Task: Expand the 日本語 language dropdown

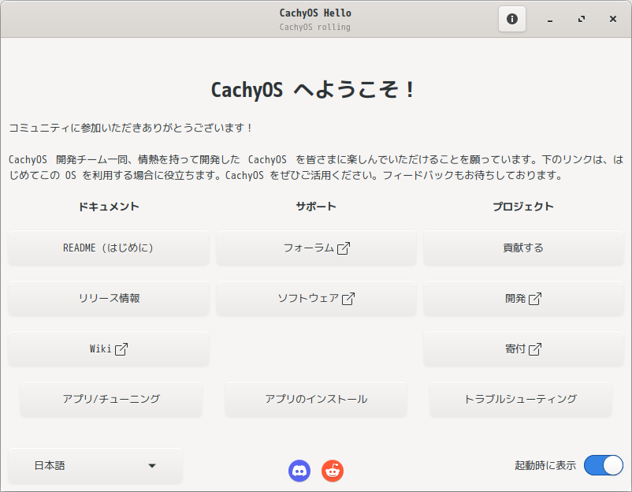Action: click(x=95, y=466)
